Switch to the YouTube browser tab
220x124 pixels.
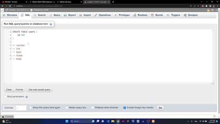(x=14, y=2)
